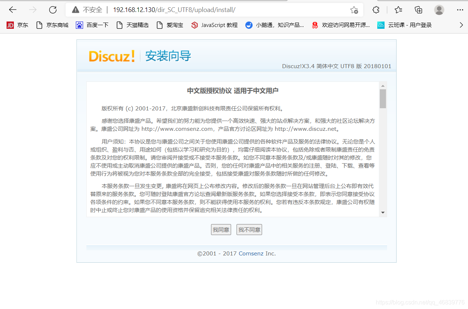Open Collections in the browser toolbar
Screen dimensions: 468x309
click(418, 10)
